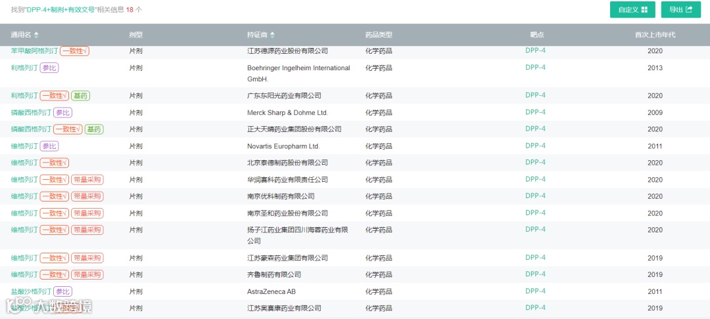The image size is (710, 319).
Task: Click the 自定义 customize button
Action: coord(632,9)
